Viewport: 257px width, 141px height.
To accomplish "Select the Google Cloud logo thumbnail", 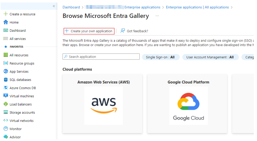I will click(188, 106).
